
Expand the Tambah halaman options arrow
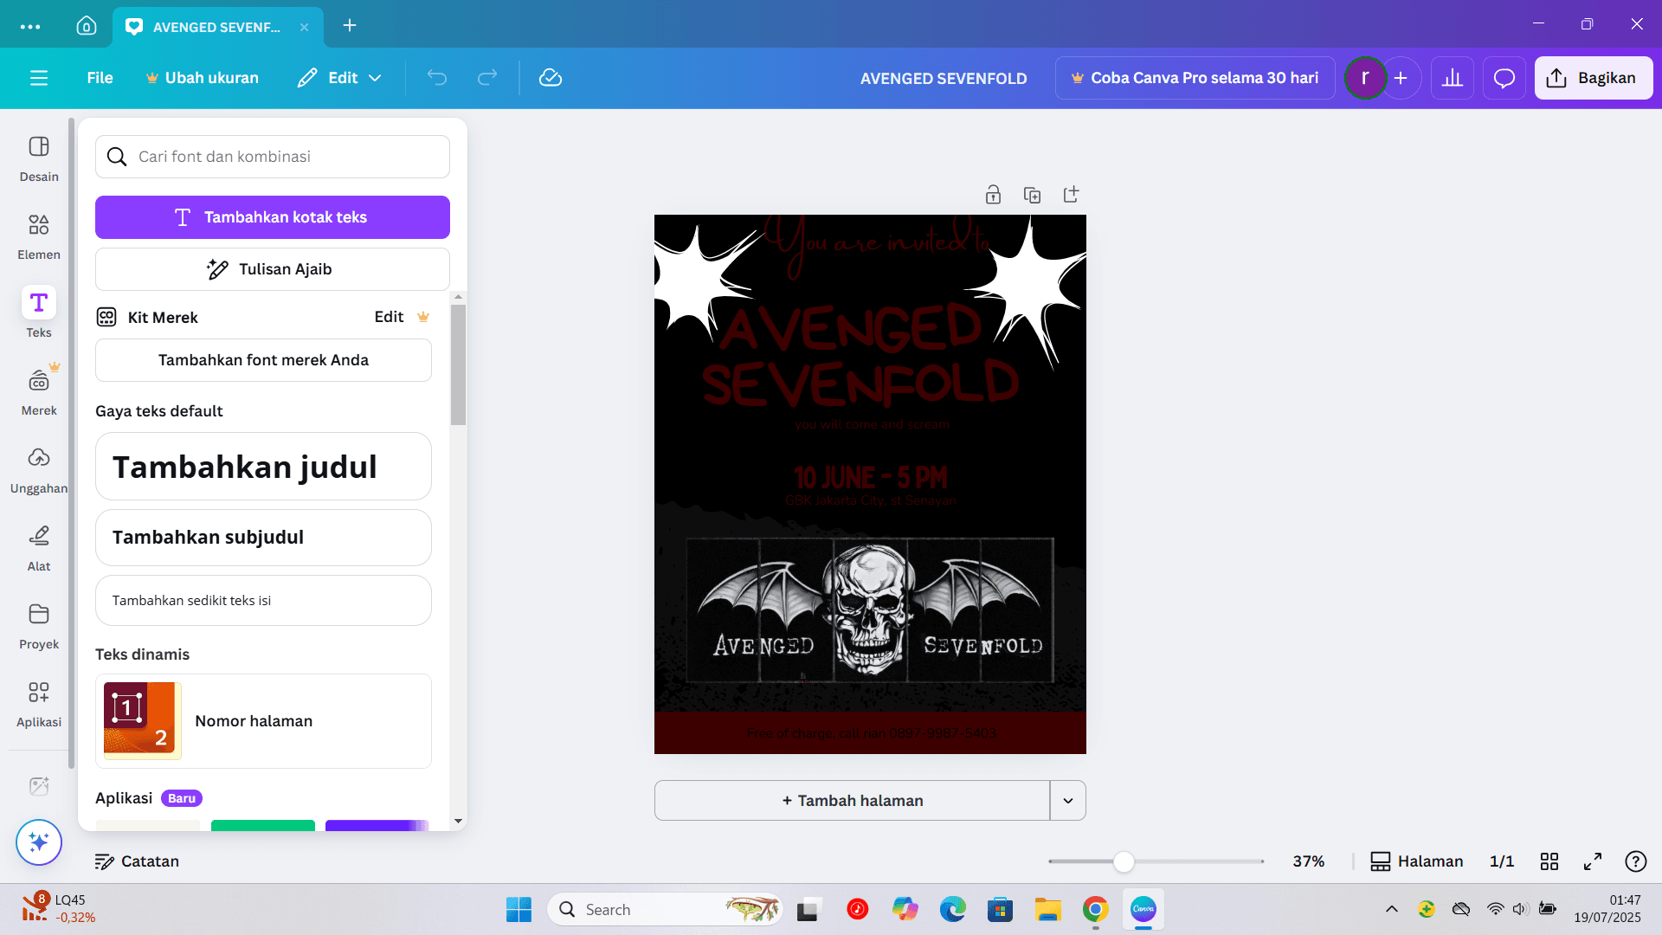click(x=1067, y=801)
